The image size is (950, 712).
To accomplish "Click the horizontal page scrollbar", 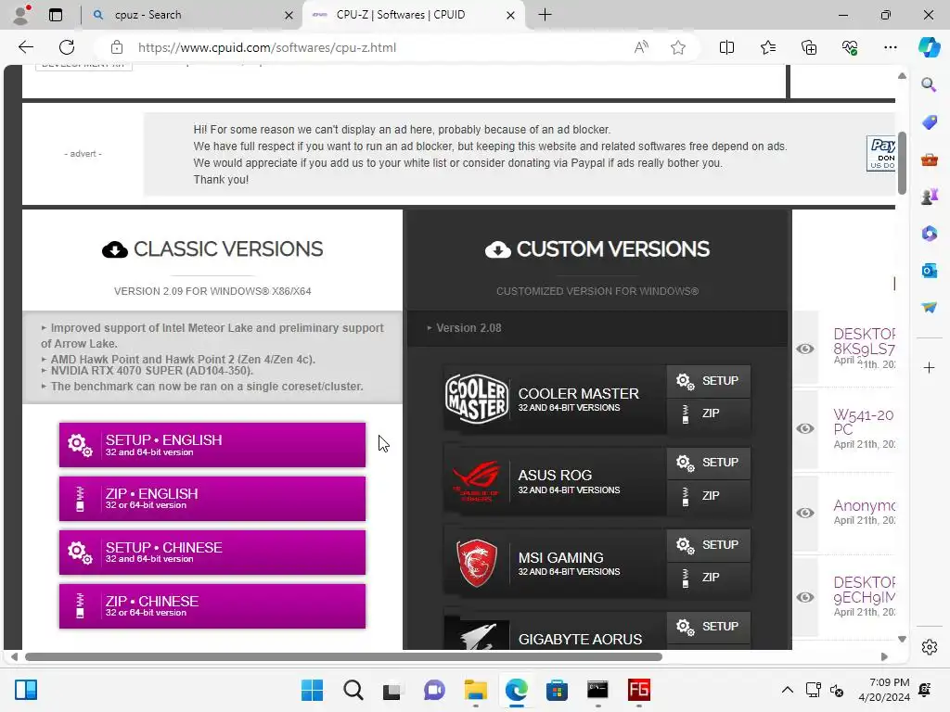I will click(343, 657).
